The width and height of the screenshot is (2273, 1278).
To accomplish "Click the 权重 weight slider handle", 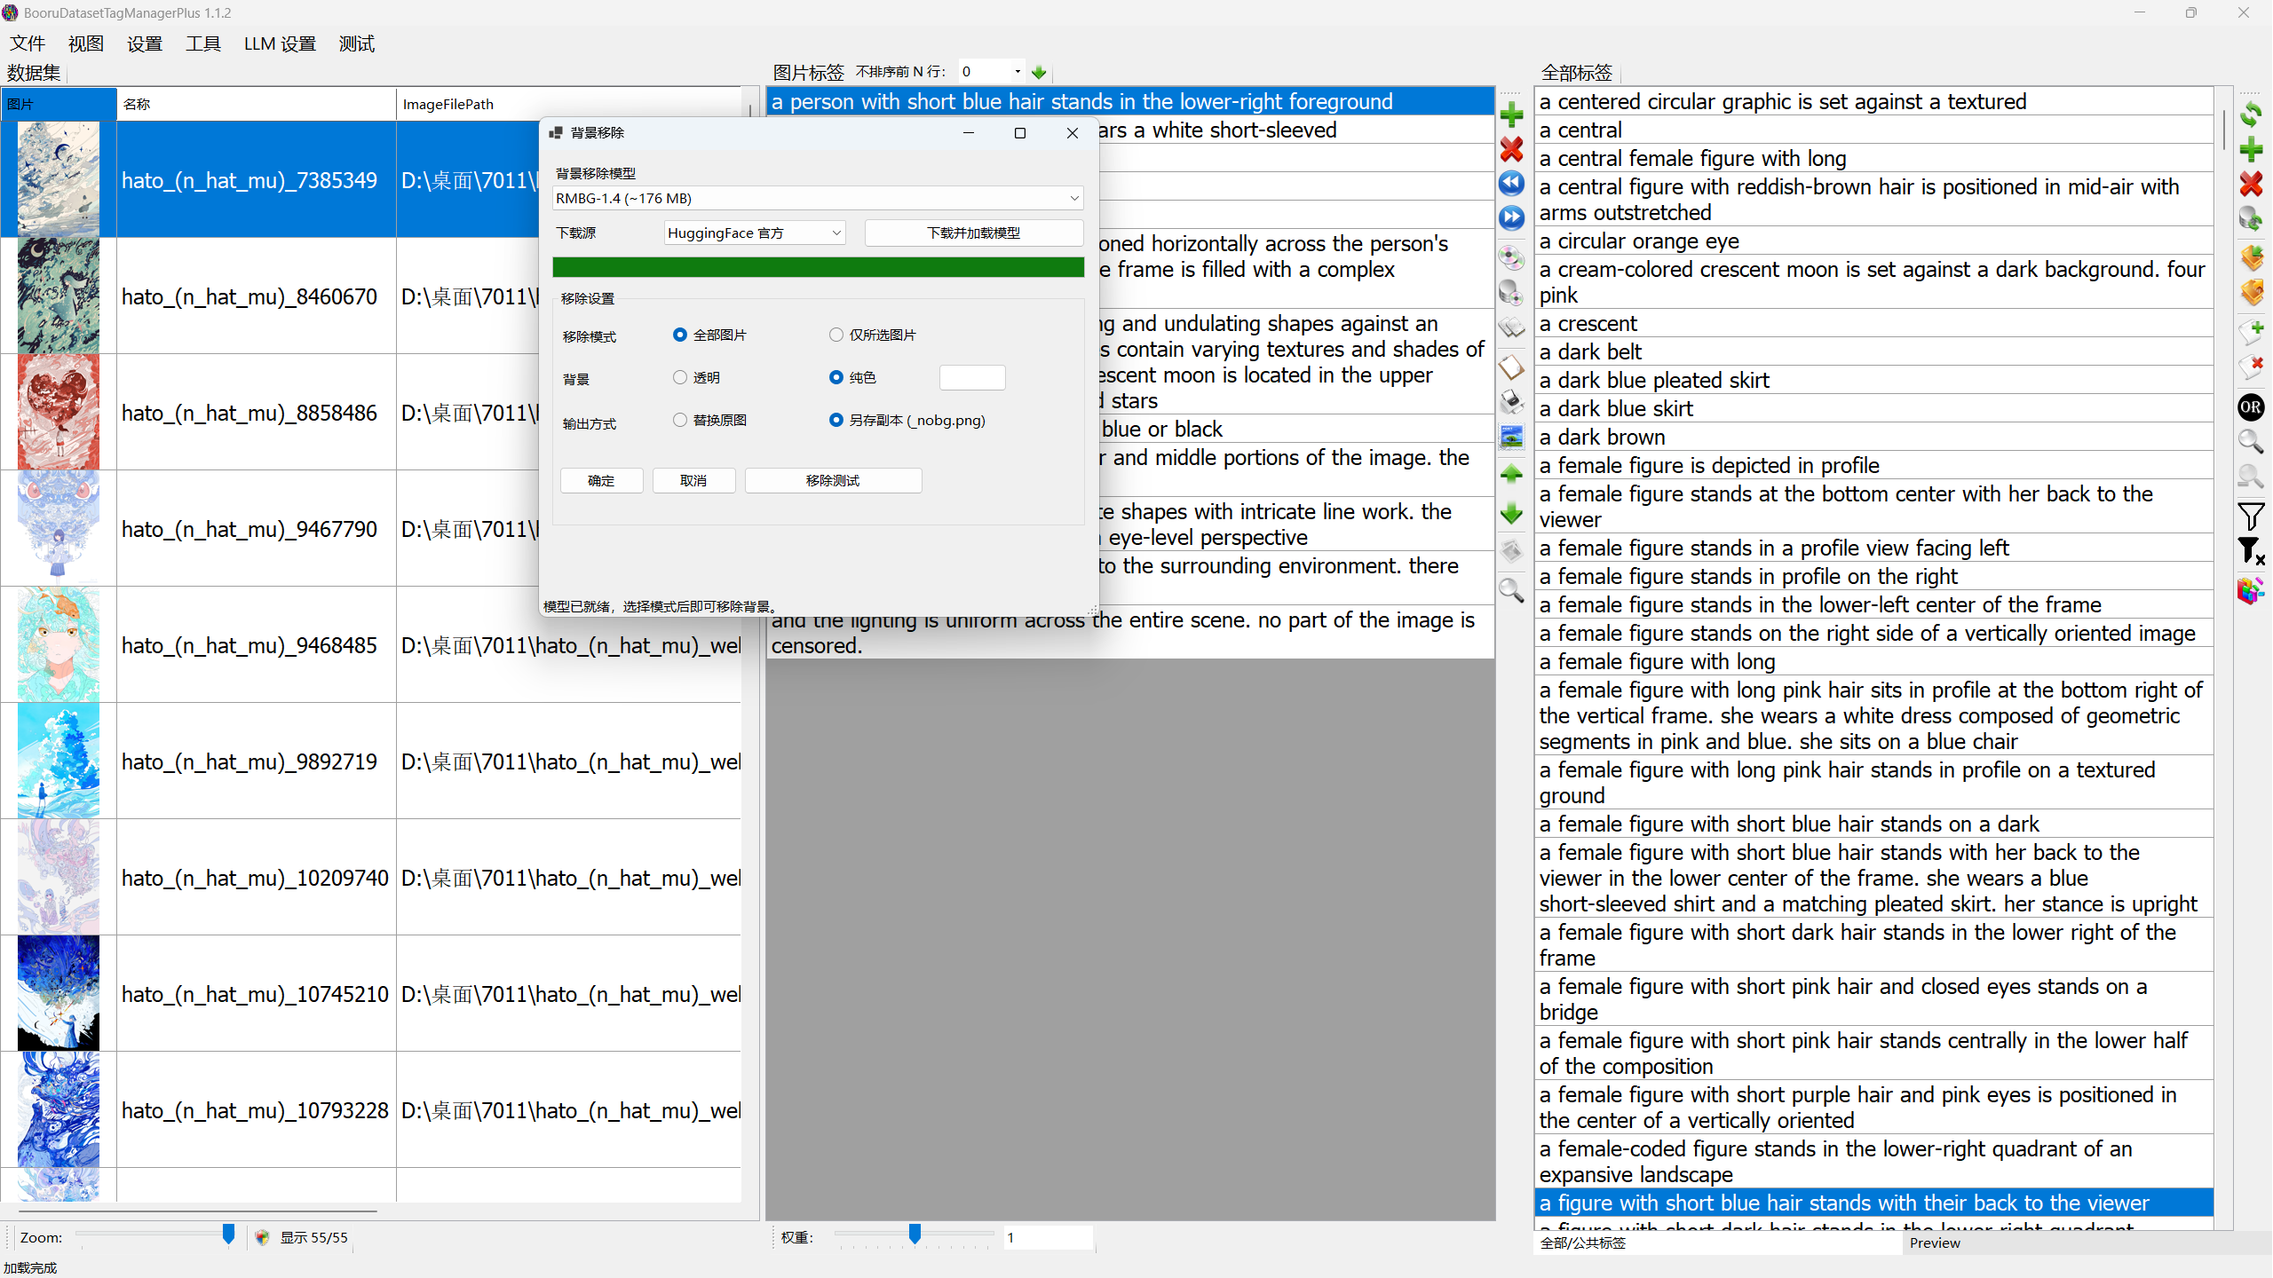I will coord(915,1234).
